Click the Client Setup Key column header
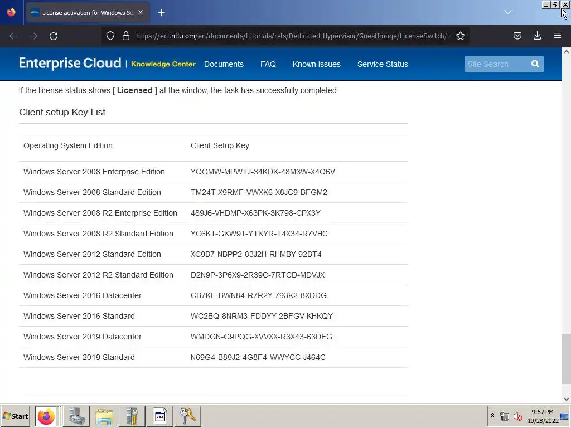The height and width of the screenshot is (428, 571). (x=220, y=145)
